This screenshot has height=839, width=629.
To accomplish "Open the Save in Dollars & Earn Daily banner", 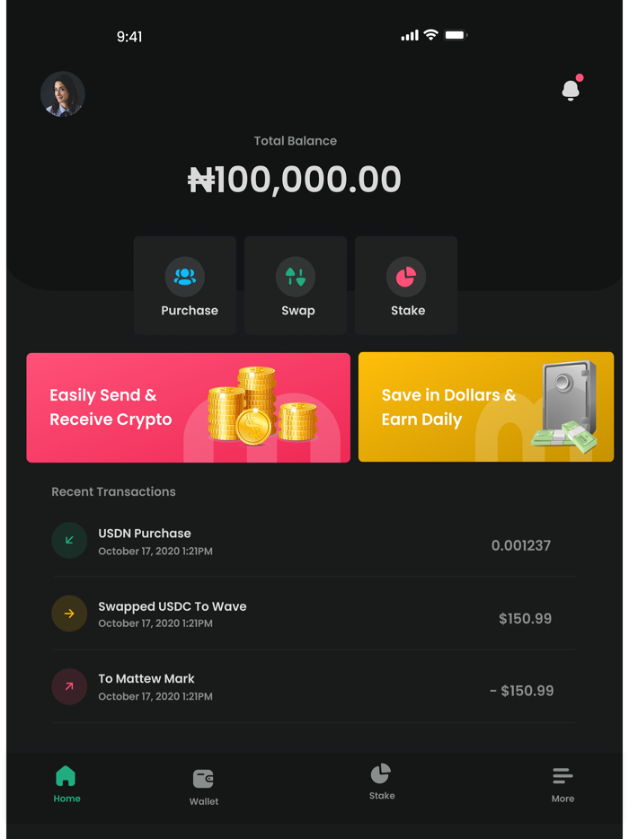I will tap(485, 408).
